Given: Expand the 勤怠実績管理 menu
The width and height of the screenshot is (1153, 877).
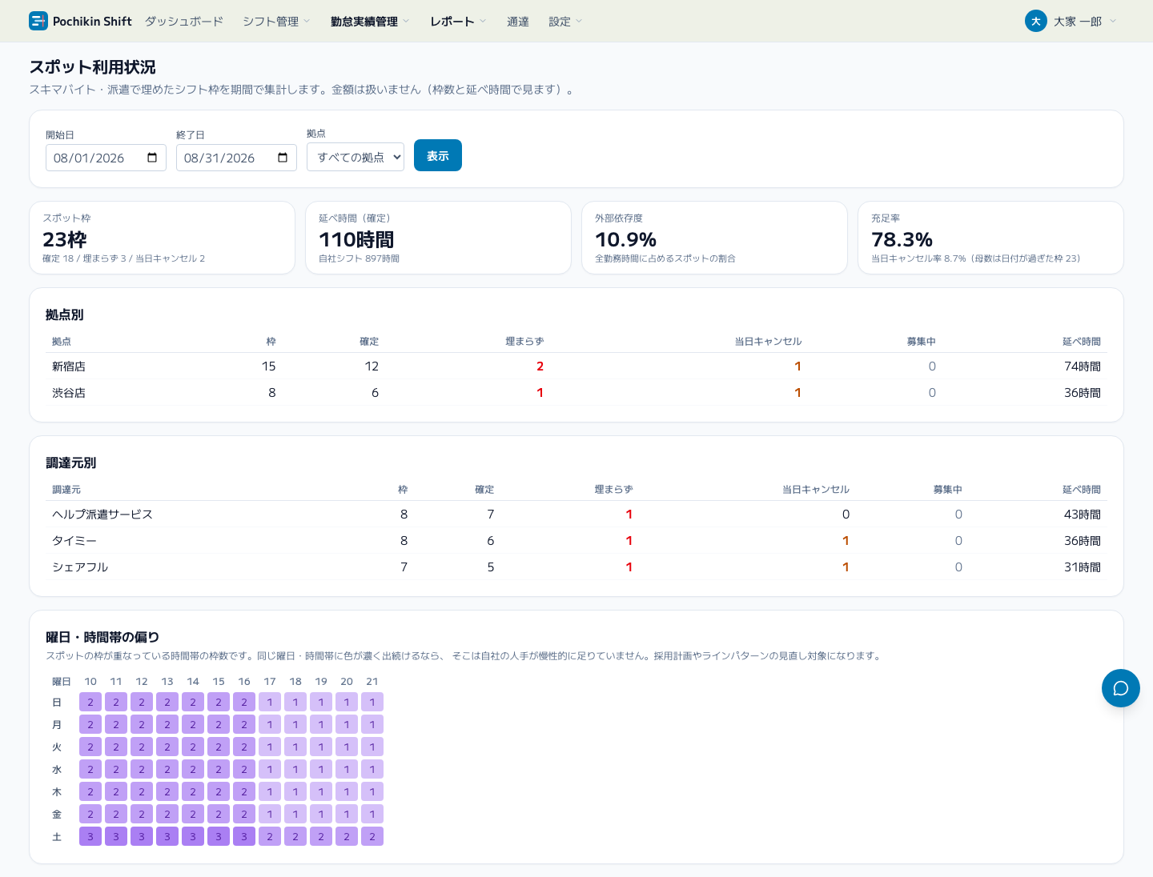Looking at the screenshot, I should (370, 22).
